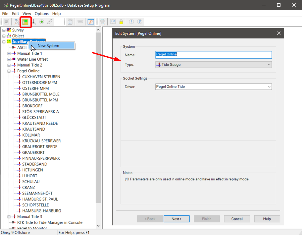This screenshot has height=235, width=302.
Task: Click the yellow padlock toolbar icon
Action: (x=121, y=22)
